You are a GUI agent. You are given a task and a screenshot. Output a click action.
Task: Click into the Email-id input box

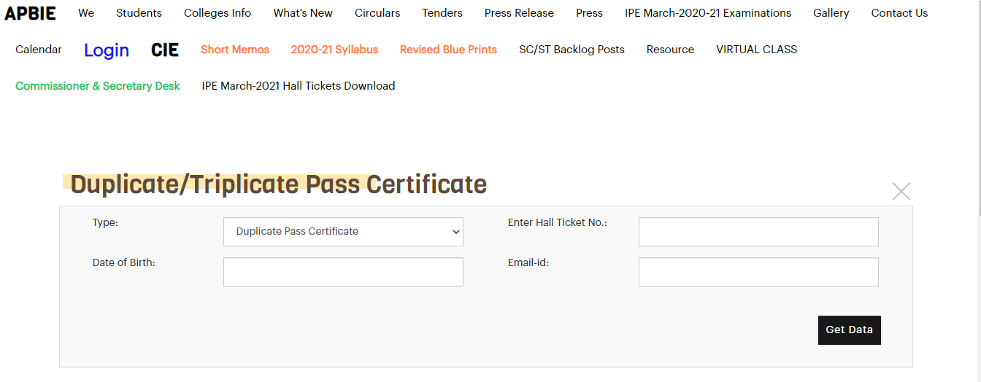tap(758, 272)
